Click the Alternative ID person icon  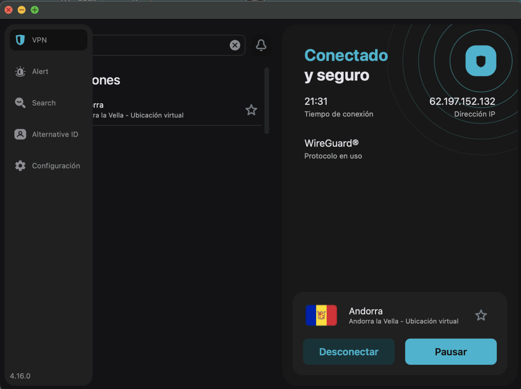tap(20, 135)
